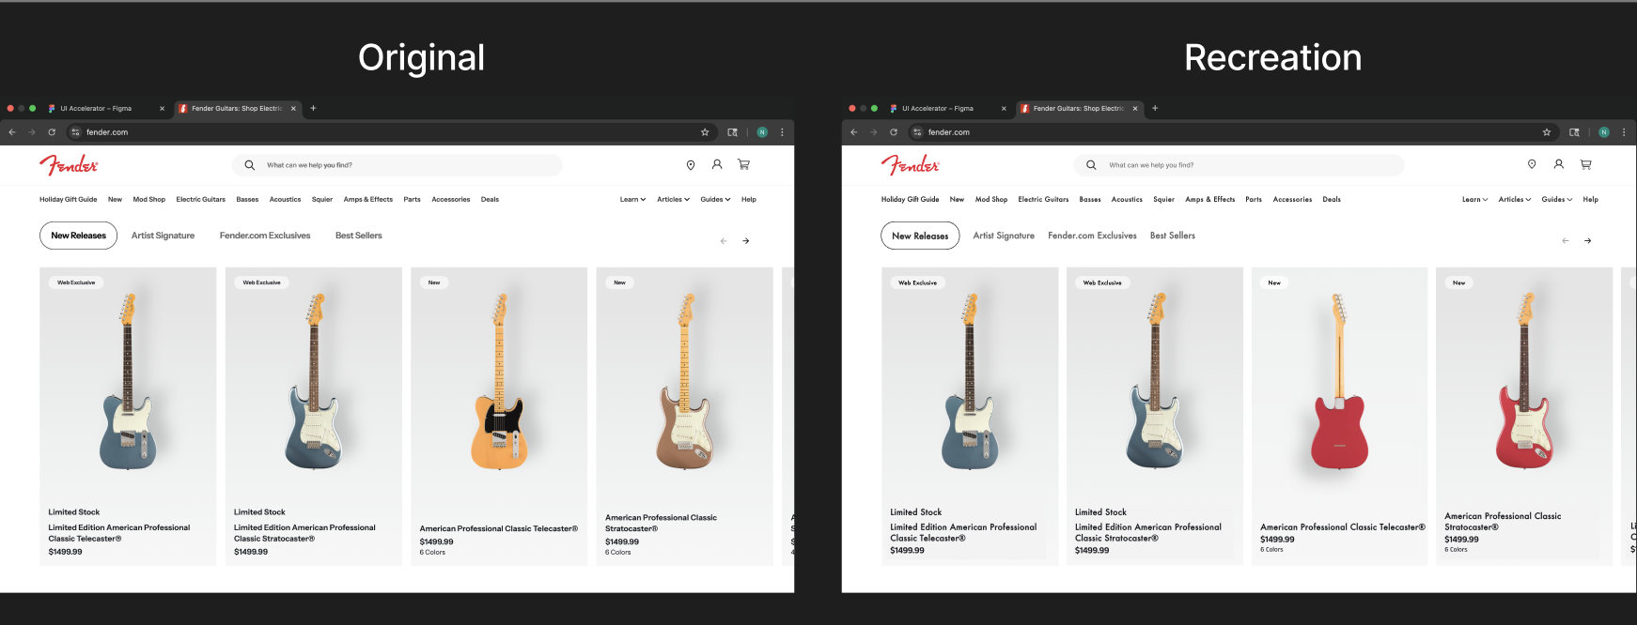Viewport: 1637px width, 625px height.
Task: Click the reload icon in the Original browser
Action: [x=52, y=132]
